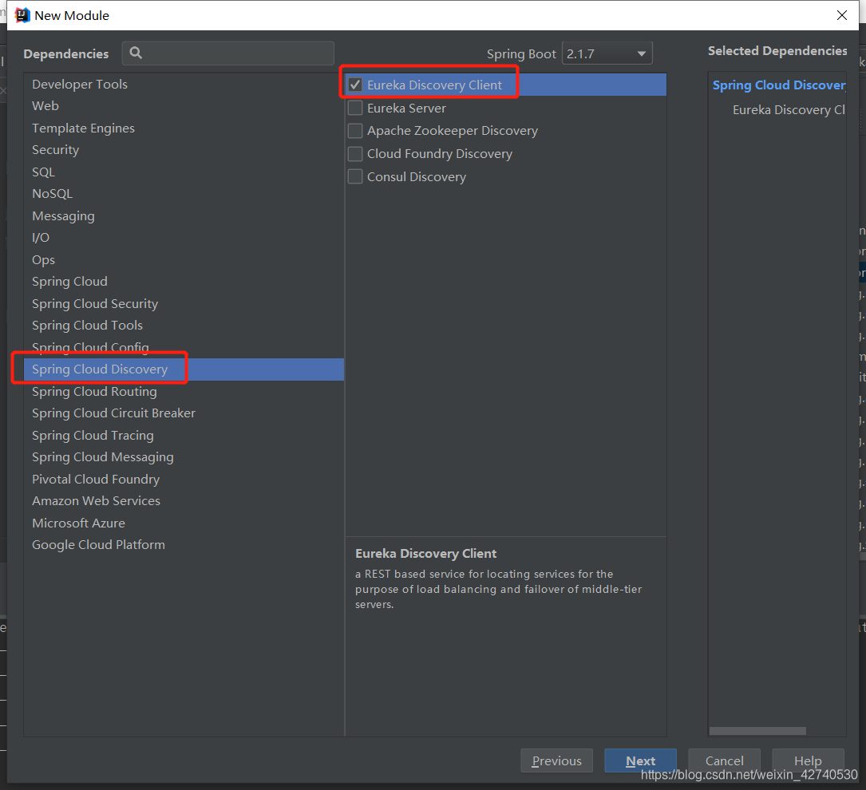The width and height of the screenshot is (866, 790).
Task: Select Spring Cloud Discovery category
Action: click(184, 369)
